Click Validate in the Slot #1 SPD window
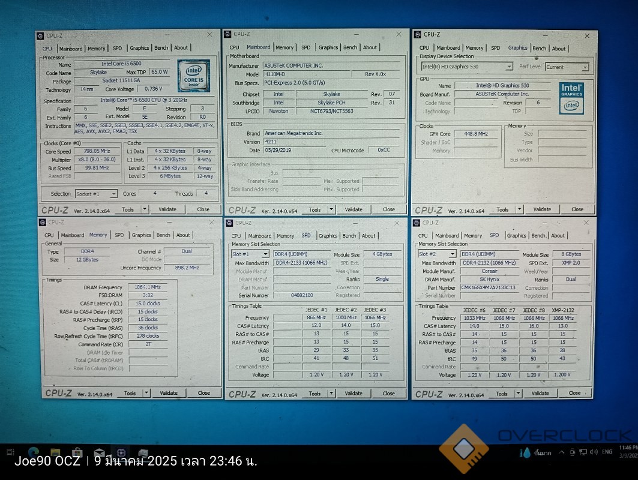The image size is (638, 480). pyautogui.click(x=354, y=393)
